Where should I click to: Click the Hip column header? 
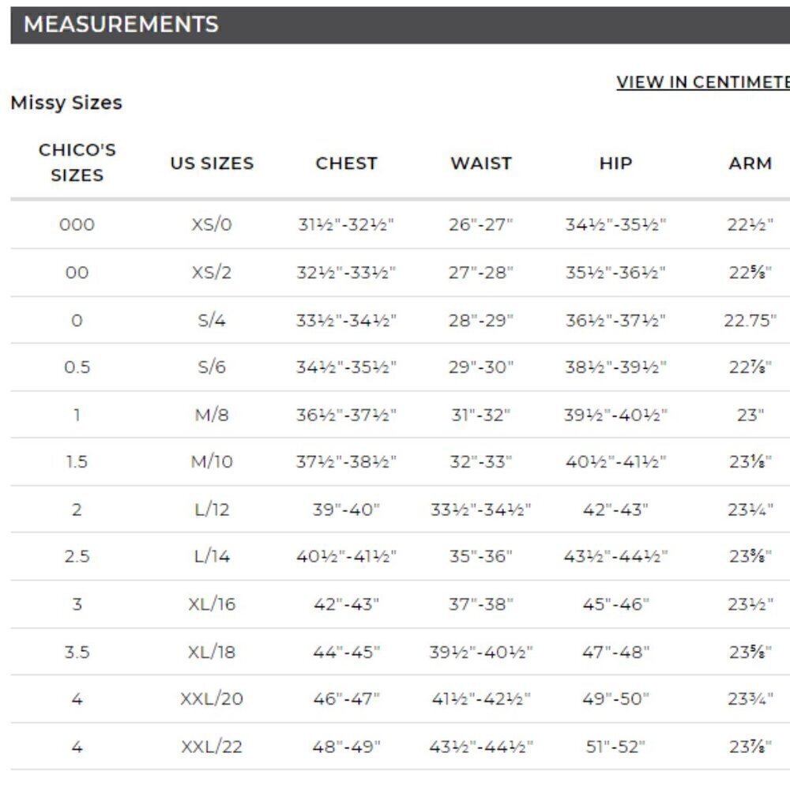coord(615,164)
